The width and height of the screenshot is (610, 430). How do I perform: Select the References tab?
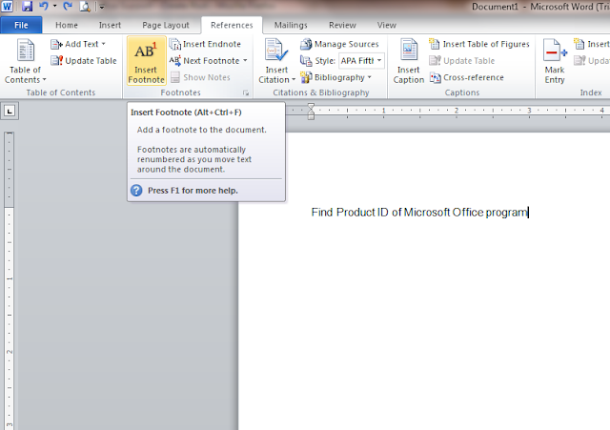[232, 25]
